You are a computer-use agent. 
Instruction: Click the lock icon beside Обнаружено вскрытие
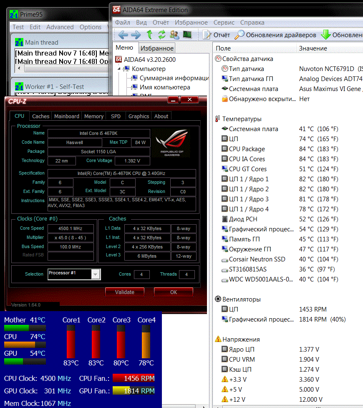[x=224, y=99]
